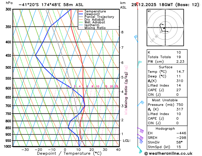Click the red wind barb at 300 hPa
202x156 pixels.
coord(137,6)
